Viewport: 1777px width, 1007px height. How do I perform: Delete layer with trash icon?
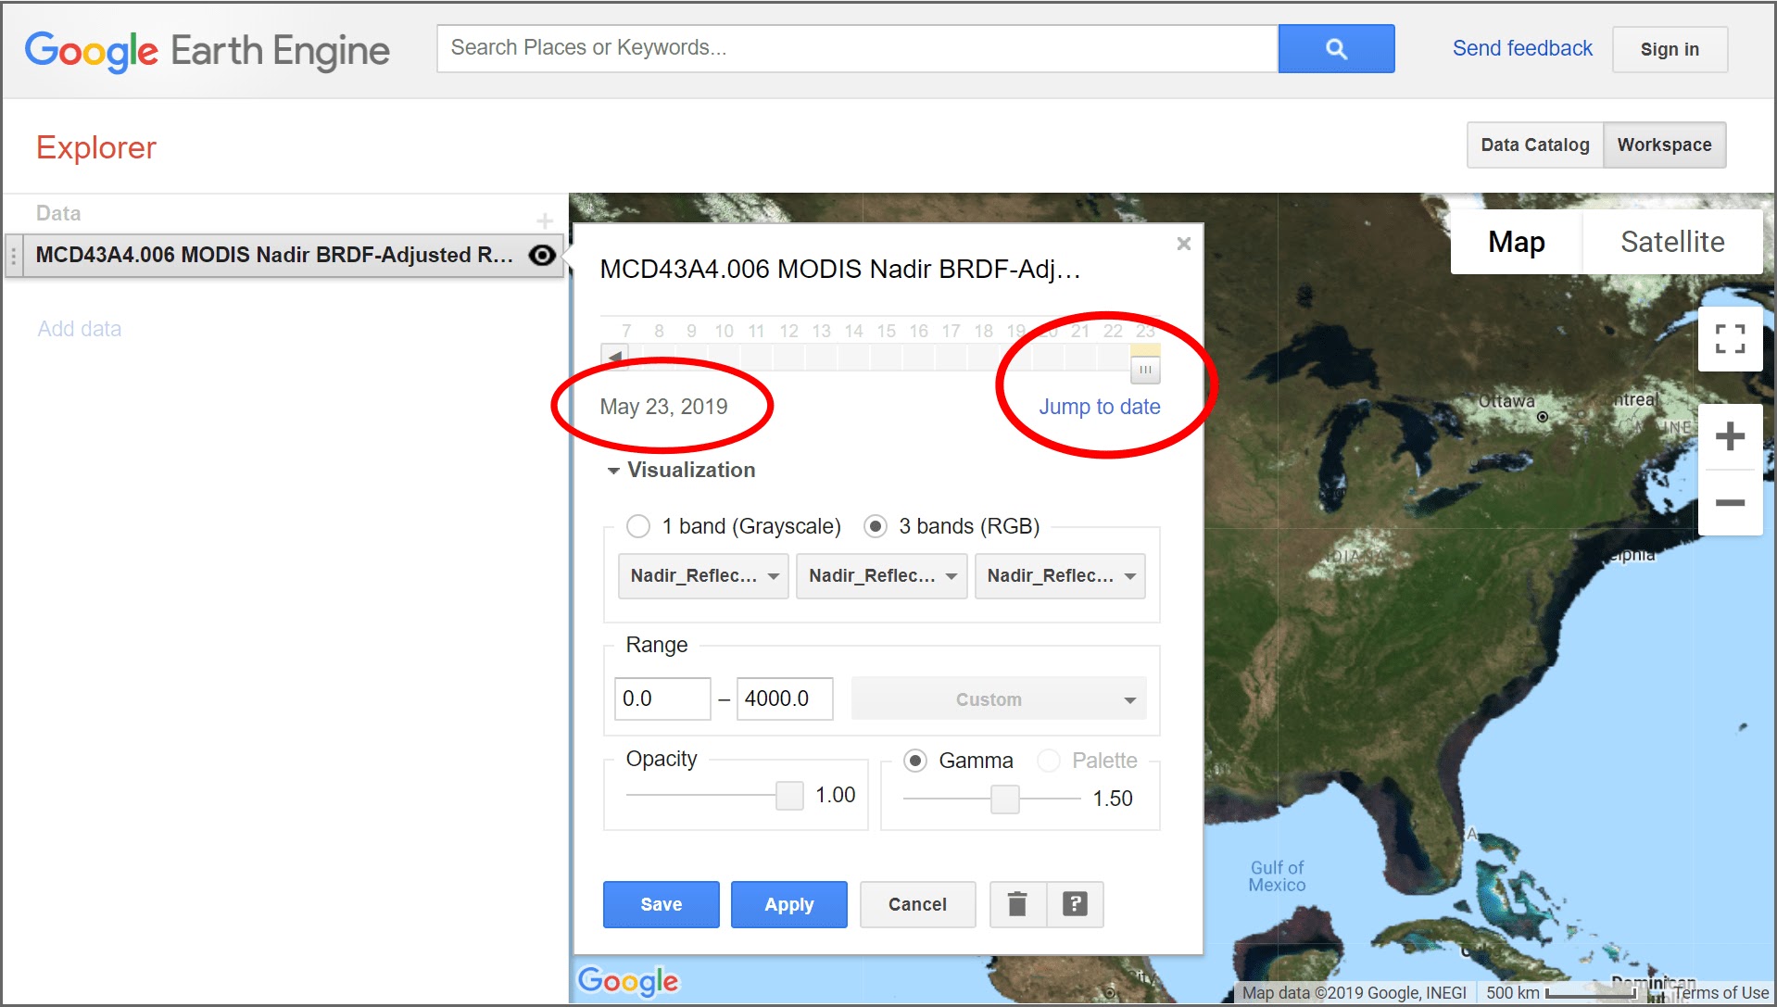coord(1017,904)
